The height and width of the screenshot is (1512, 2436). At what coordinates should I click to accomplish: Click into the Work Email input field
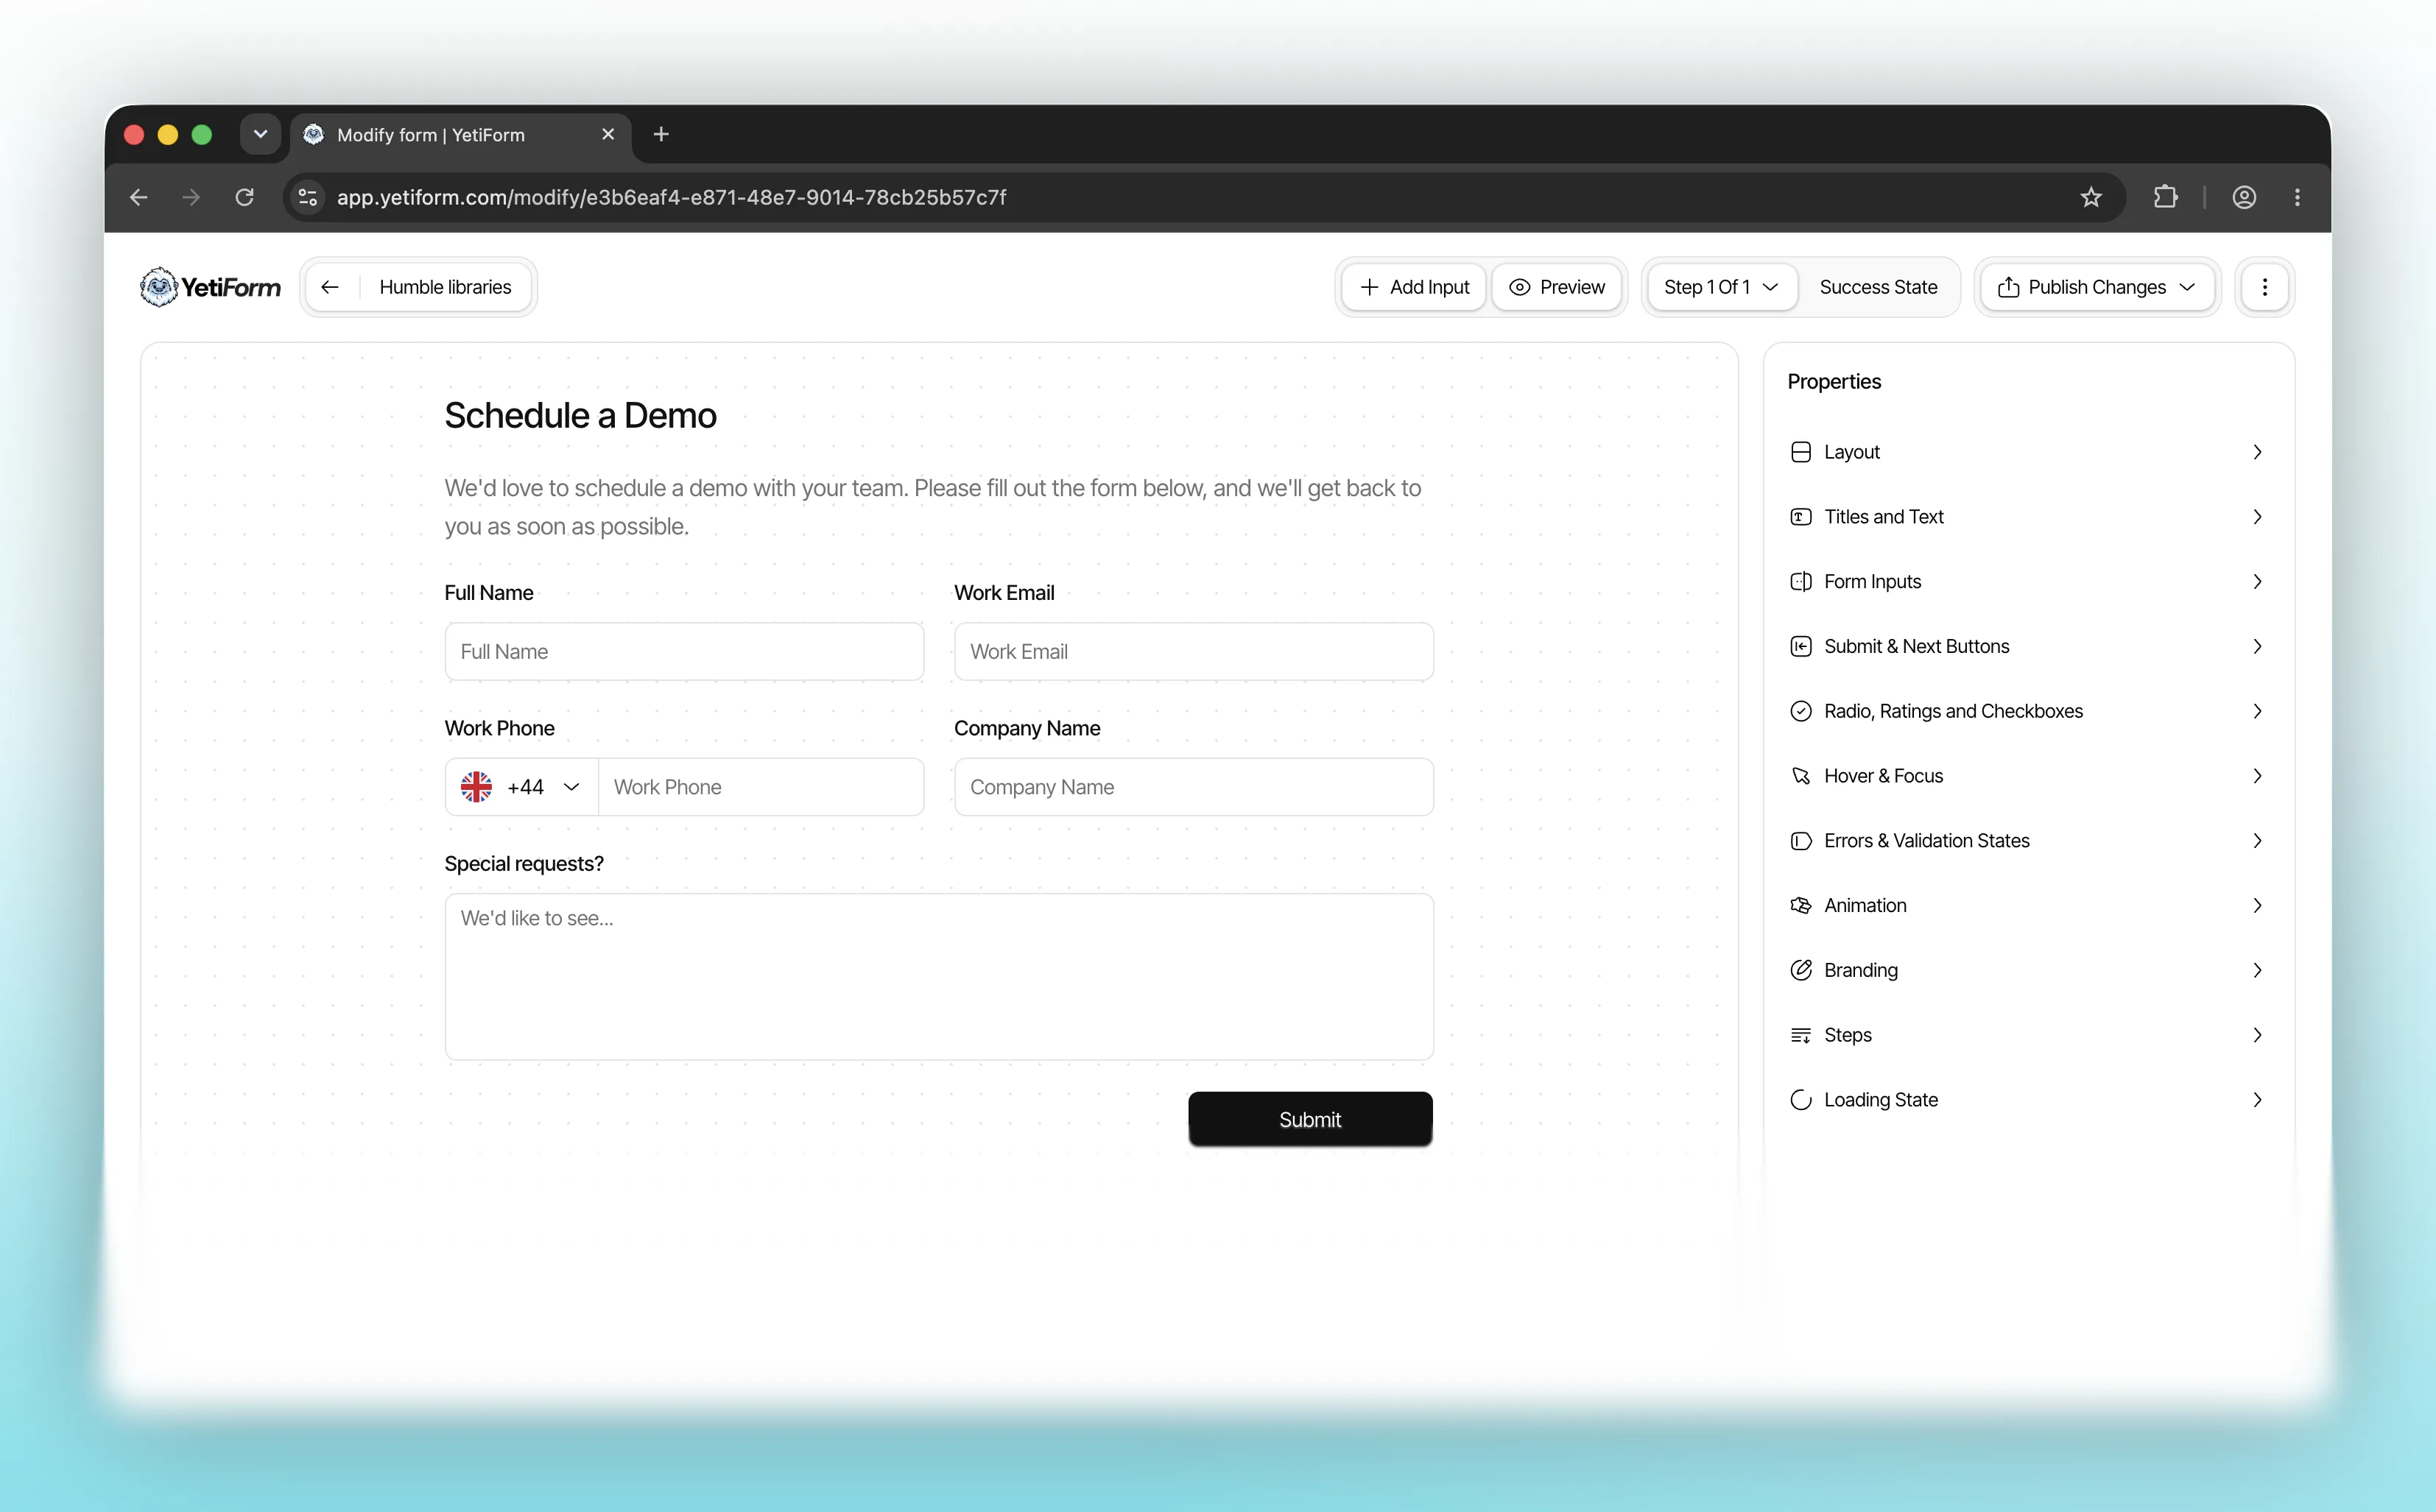[x=1194, y=652]
